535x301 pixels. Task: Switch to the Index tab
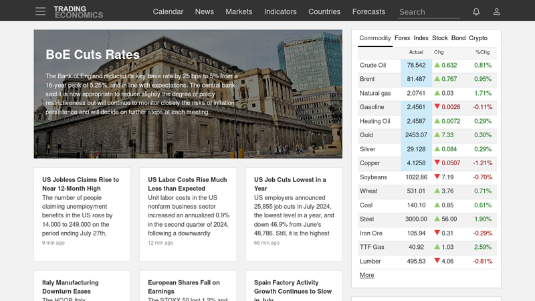[421, 38]
